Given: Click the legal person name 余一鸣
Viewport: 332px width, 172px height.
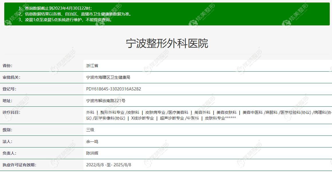Looking at the screenshot, I should (92, 141).
